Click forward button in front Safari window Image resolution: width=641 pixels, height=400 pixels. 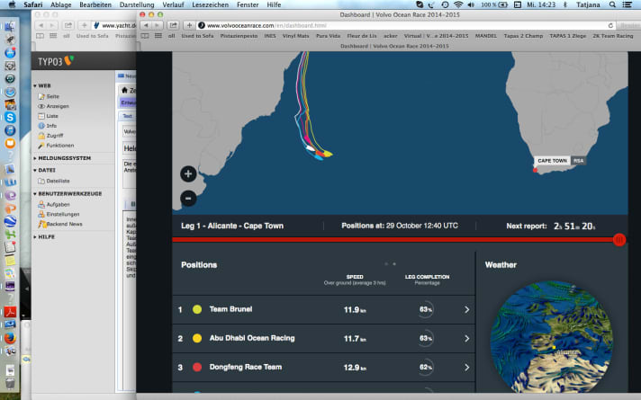pos(158,25)
